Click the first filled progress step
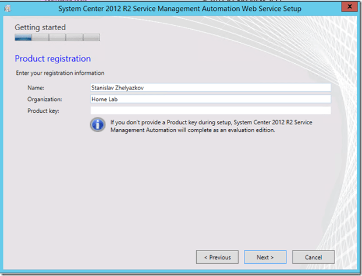The width and height of the screenshot is (362, 276). point(23,38)
